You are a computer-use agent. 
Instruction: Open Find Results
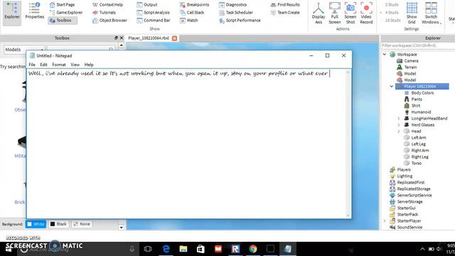coord(285,5)
